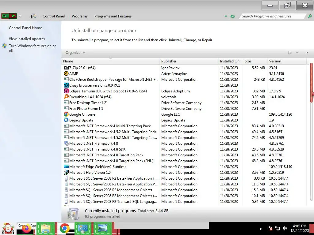This screenshot has height=235, width=314.
Task: Open Turn Windows features on or off
Action: [x=32, y=48]
